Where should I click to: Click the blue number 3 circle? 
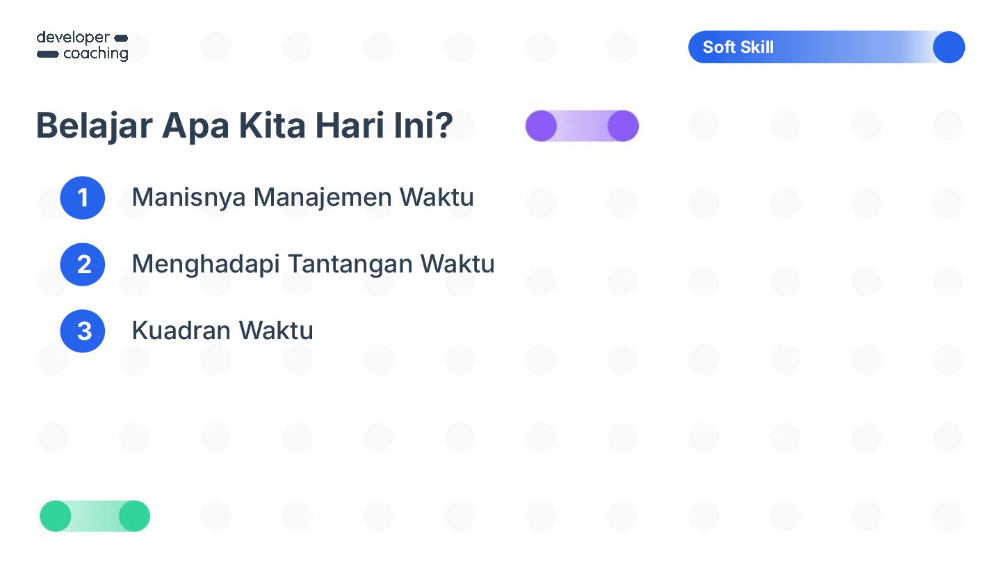click(83, 331)
